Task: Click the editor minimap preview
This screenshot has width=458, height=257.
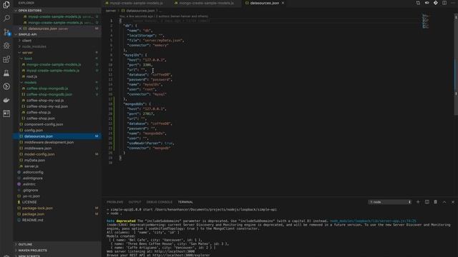Action: pos(425,21)
